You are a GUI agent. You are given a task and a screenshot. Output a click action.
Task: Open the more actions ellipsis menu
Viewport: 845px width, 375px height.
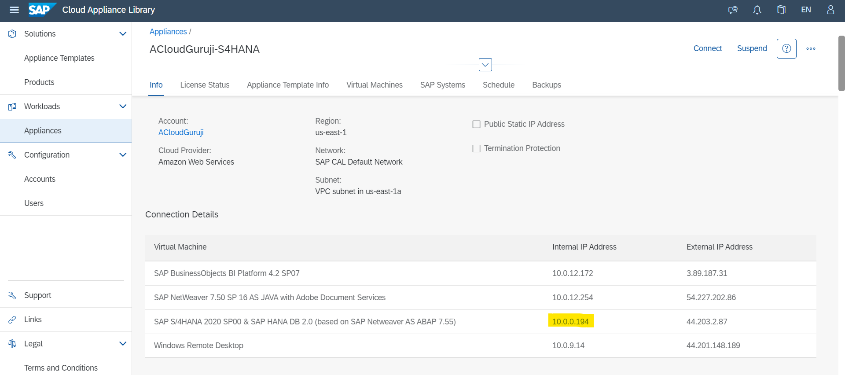pyautogui.click(x=811, y=48)
